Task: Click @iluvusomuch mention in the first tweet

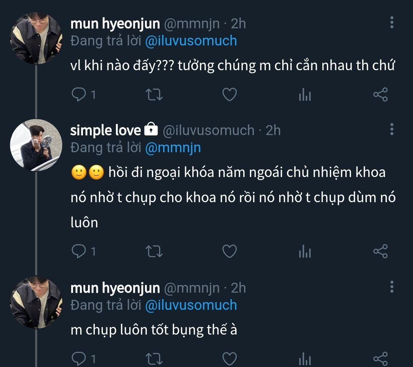Action: [191, 41]
